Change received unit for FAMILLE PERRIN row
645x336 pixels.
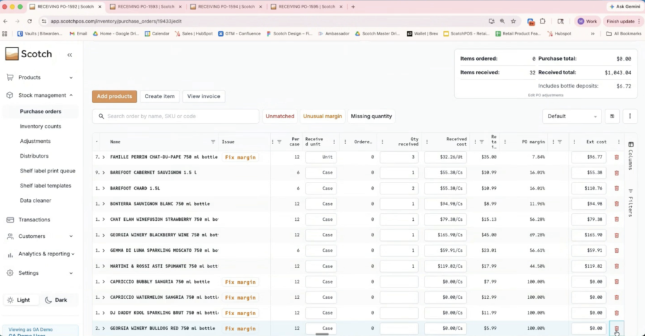click(x=321, y=157)
